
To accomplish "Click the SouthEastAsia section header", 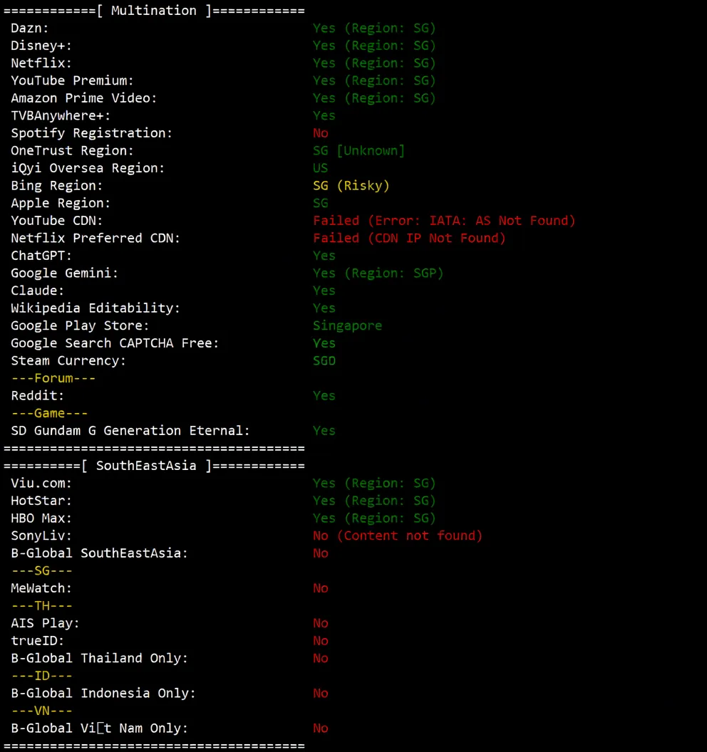I will tap(154, 466).
